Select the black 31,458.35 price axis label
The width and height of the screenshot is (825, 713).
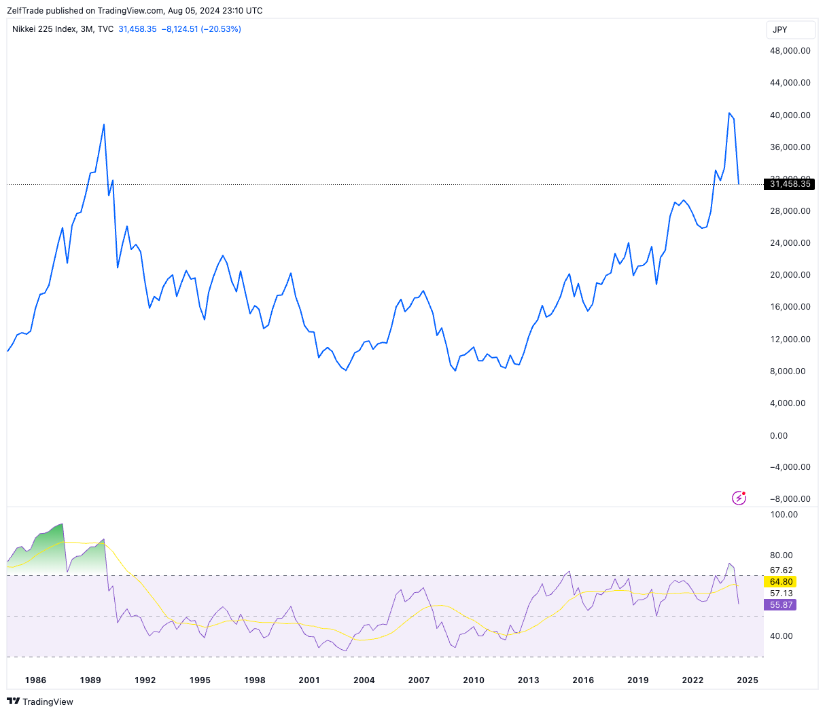pyautogui.click(x=789, y=184)
